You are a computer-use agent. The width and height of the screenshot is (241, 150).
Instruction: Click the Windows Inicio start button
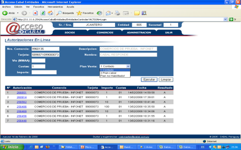pos(12,147)
